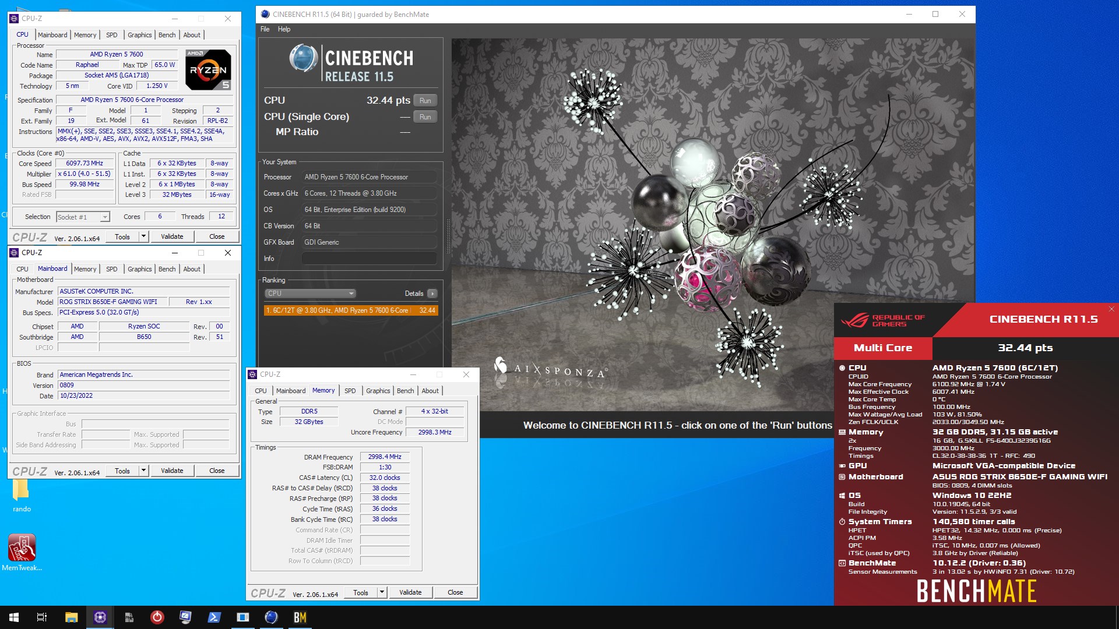The width and height of the screenshot is (1119, 629).
Task: Click the Cinebench panel splitter handle
Action: pos(448,236)
